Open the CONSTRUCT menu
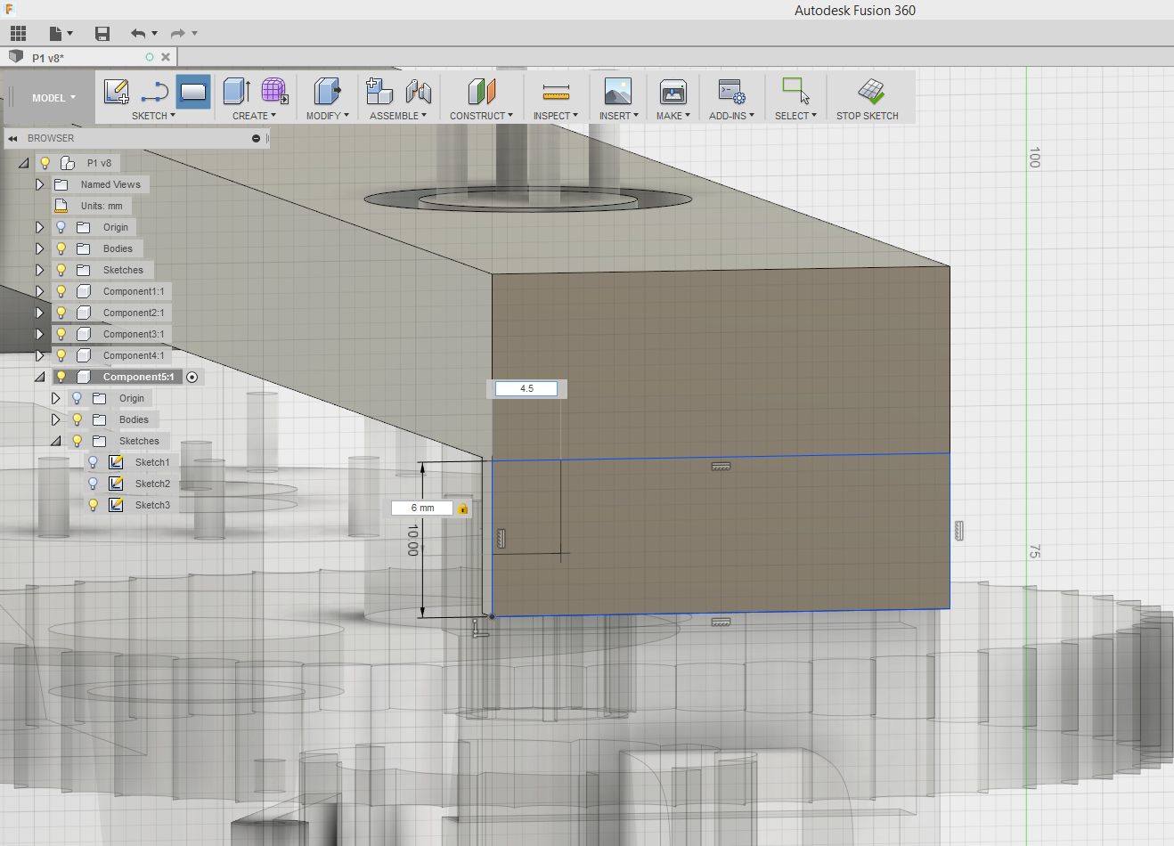This screenshot has height=846, width=1174. [x=481, y=116]
